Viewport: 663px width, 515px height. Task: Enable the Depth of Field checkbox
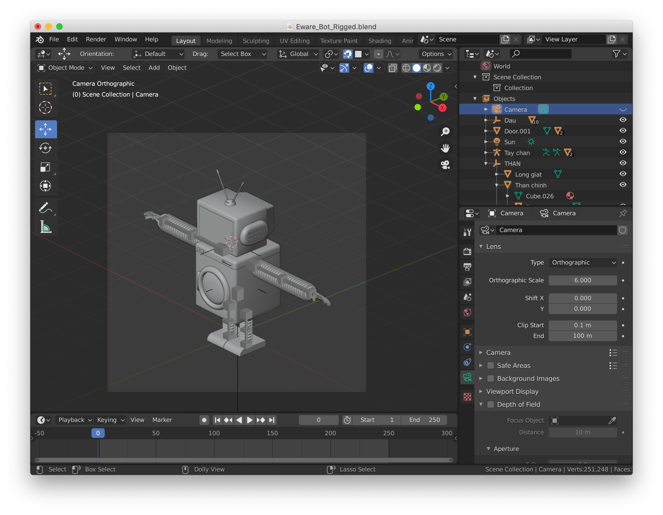click(491, 404)
